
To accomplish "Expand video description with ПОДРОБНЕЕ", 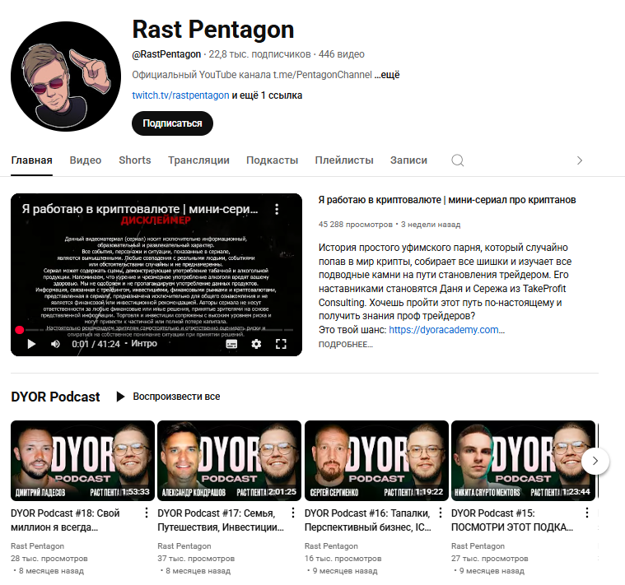I will [346, 345].
